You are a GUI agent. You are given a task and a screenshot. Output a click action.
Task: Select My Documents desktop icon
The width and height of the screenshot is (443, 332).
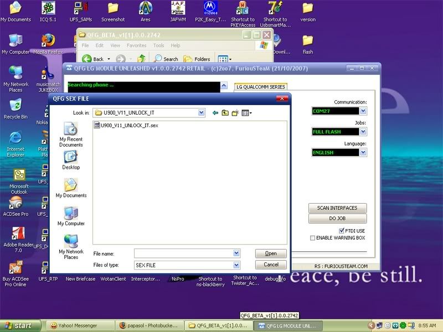point(16,12)
